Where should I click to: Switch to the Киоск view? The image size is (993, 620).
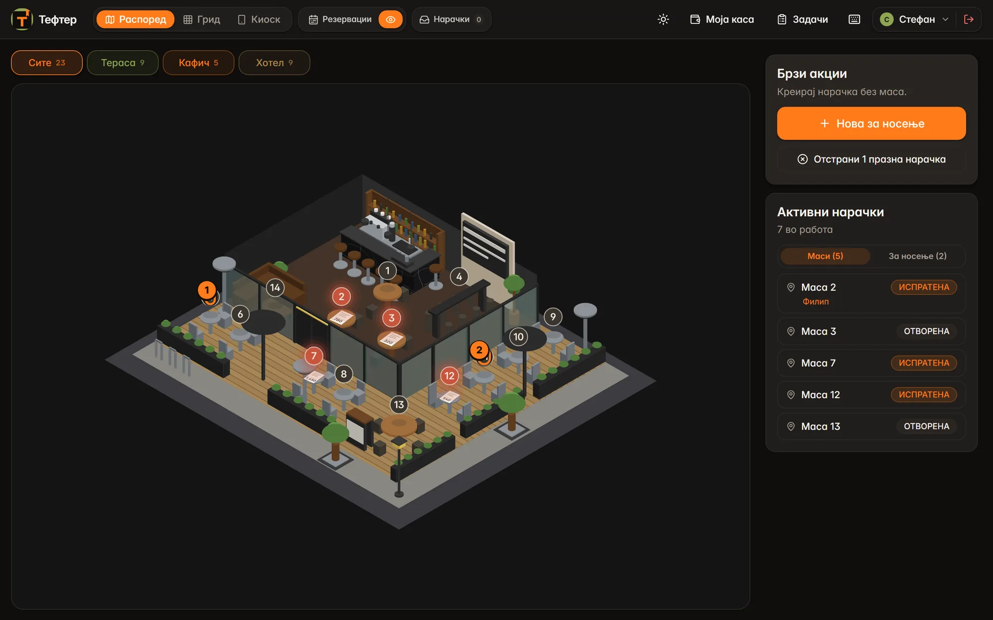(x=259, y=19)
